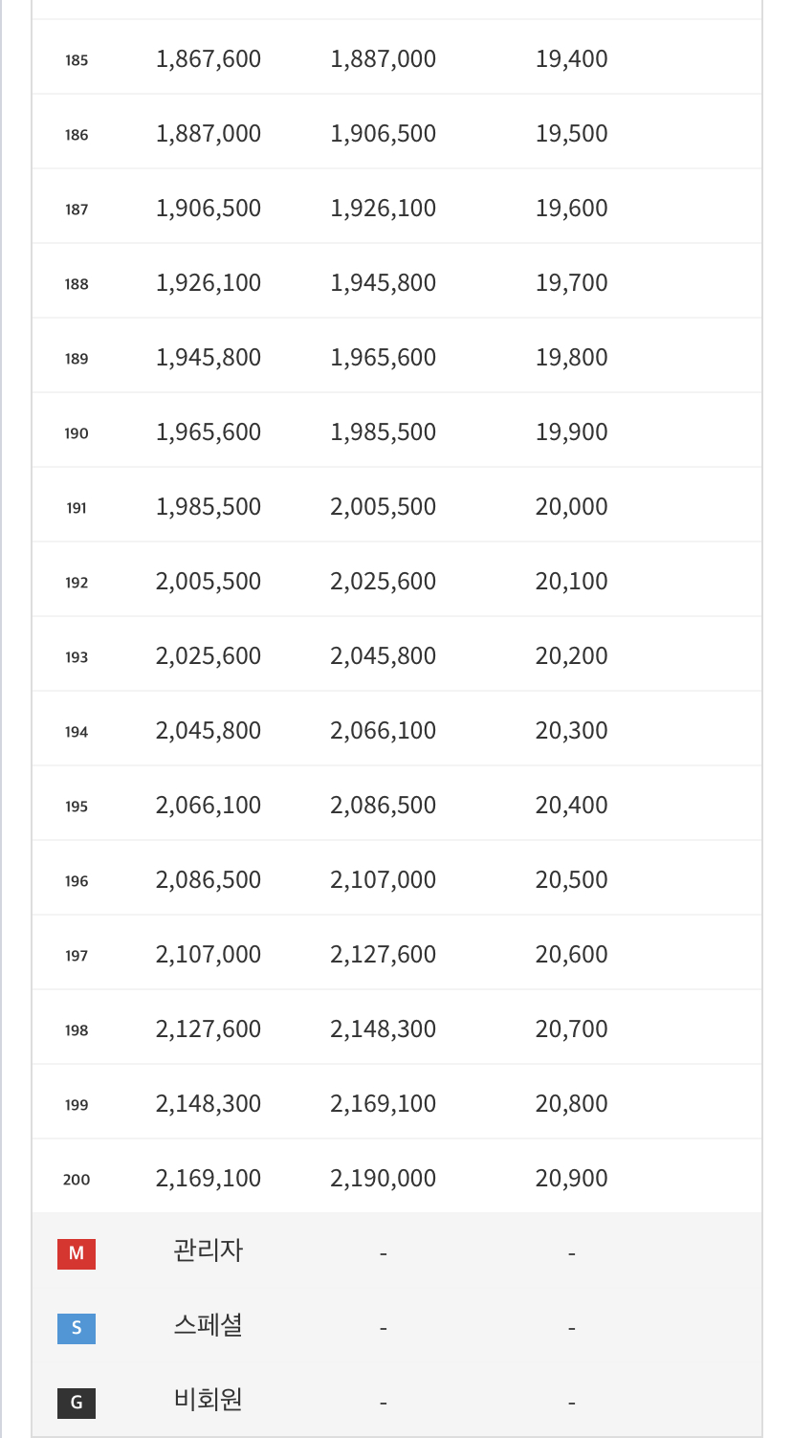Click level 185 row number
The image size is (792, 1438).
[77, 60]
